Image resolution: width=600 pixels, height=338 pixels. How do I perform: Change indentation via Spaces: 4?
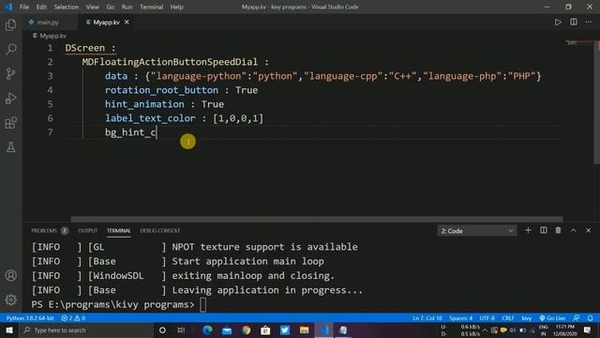click(460, 318)
